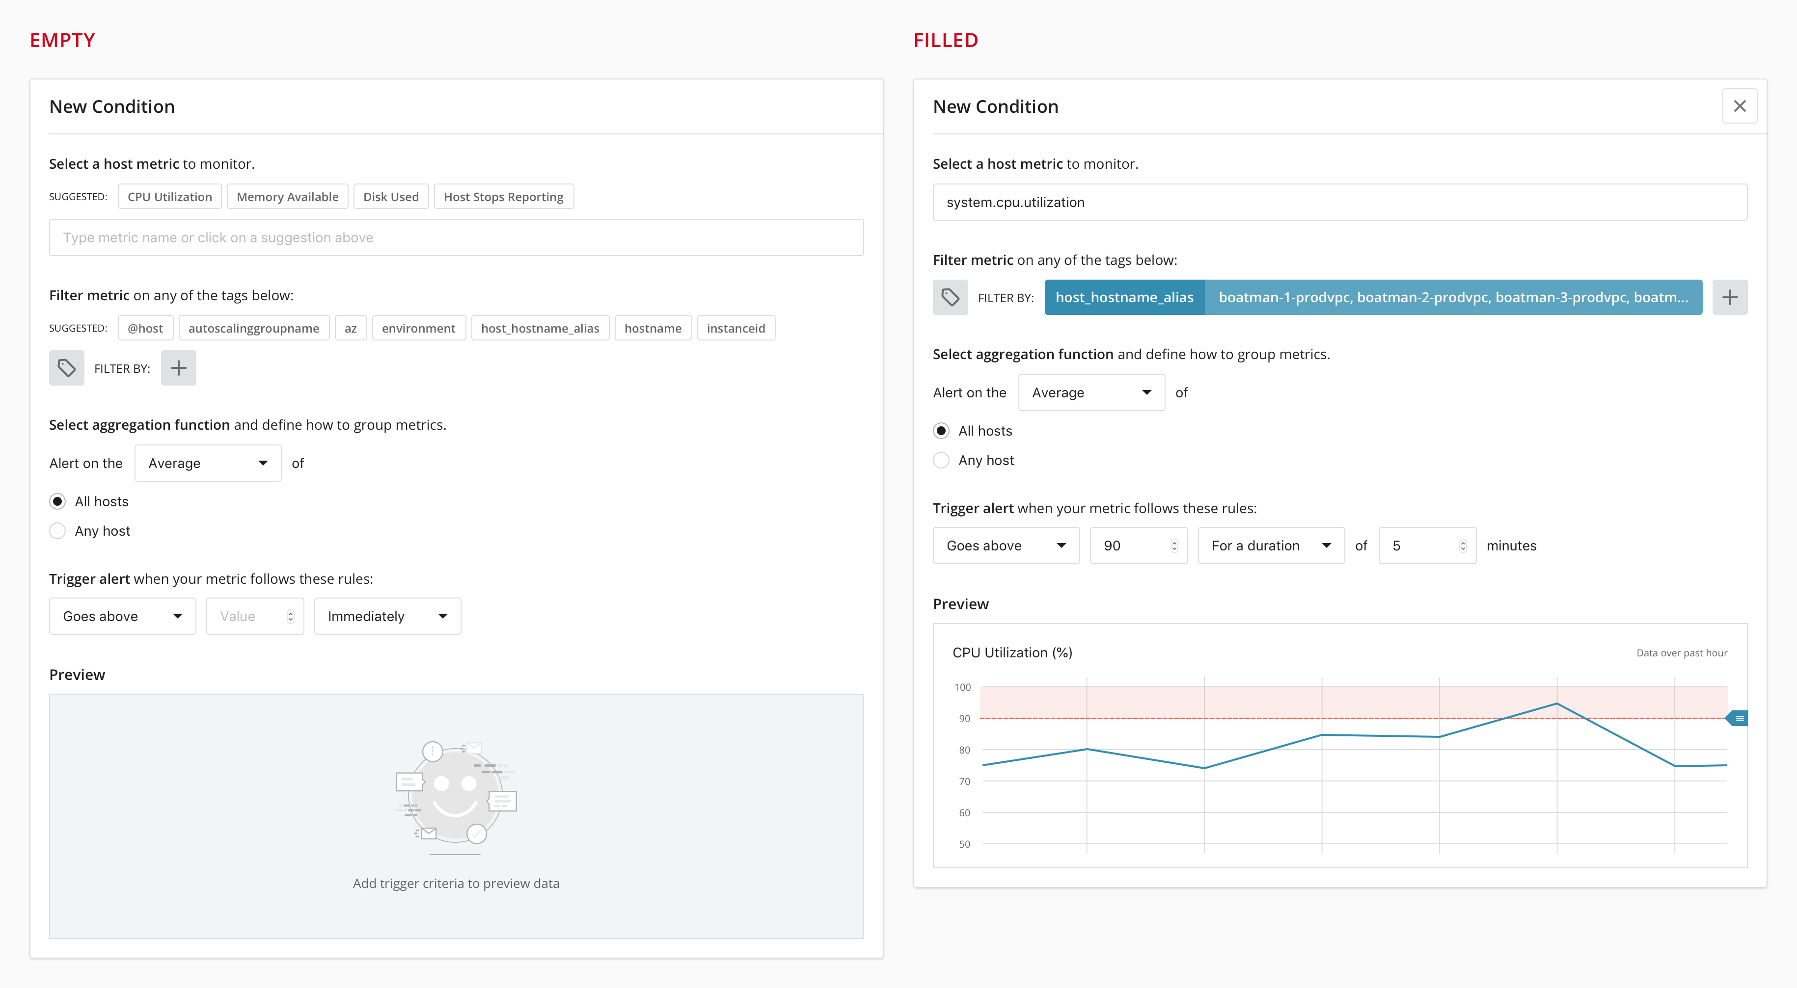Click the tag icon in empty filter row

click(x=66, y=368)
